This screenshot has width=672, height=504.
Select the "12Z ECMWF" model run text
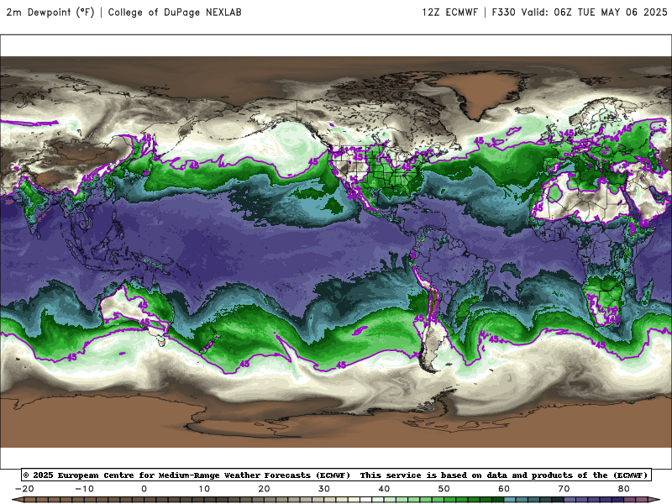(x=449, y=13)
